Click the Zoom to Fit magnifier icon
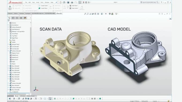This screenshot has height=102, width=182. coord(85,14)
